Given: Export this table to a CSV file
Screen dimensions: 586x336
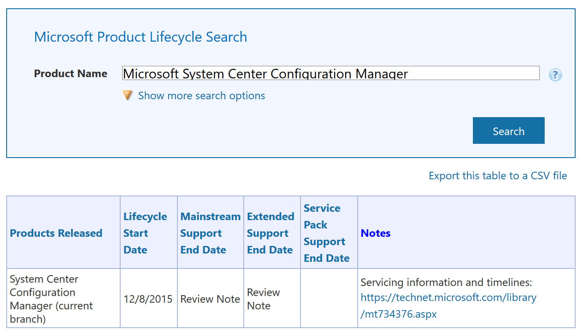Looking at the screenshot, I should click(498, 176).
